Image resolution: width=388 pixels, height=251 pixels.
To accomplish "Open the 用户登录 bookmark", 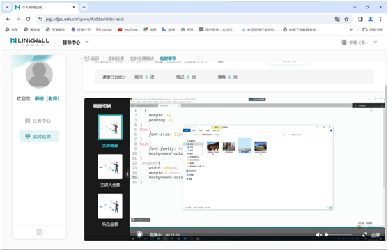I will pyautogui.click(x=217, y=29).
